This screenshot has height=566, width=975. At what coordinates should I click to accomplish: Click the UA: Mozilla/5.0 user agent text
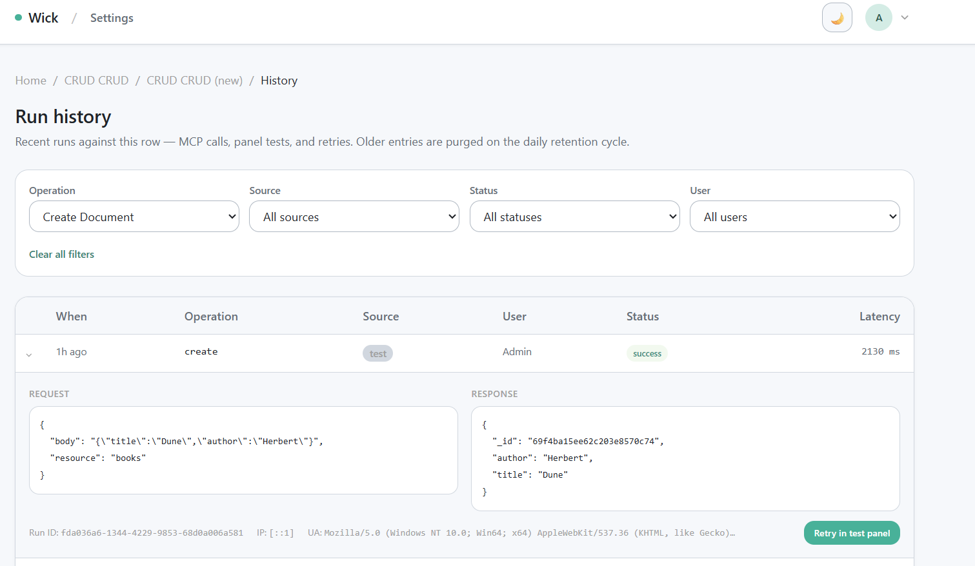pos(521,532)
